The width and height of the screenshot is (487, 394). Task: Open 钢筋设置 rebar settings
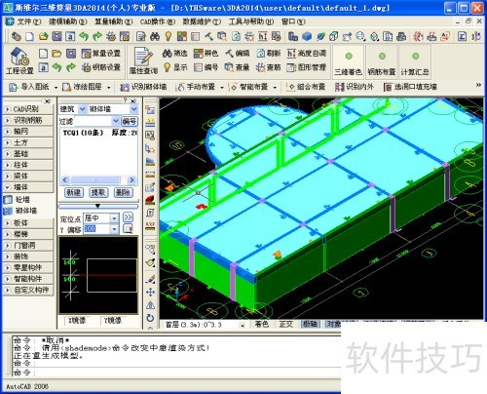(101, 67)
